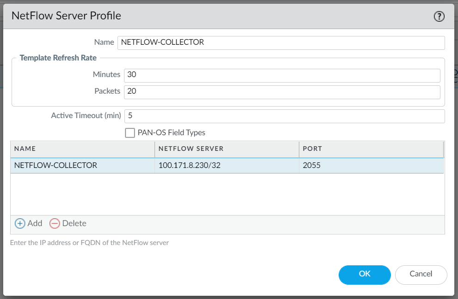Edit the 100.171.8.230/32 server cell
This screenshot has width=458, height=299.
[x=189, y=165]
